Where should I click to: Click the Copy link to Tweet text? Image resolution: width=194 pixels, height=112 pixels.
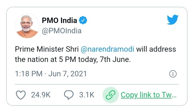click(148, 95)
